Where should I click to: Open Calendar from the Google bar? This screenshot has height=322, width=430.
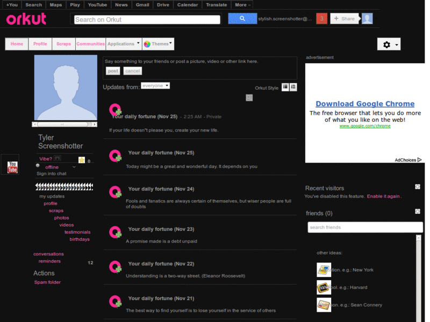click(x=188, y=5)
